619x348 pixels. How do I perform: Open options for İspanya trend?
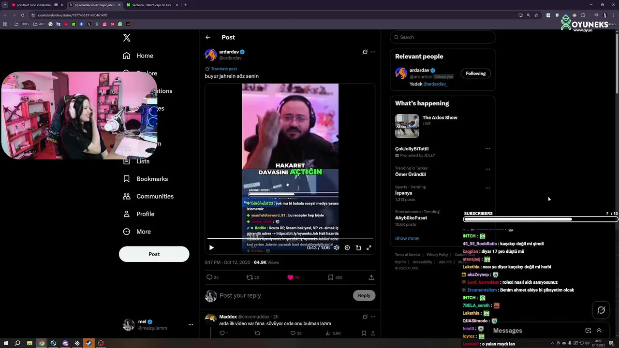[487, 188]
